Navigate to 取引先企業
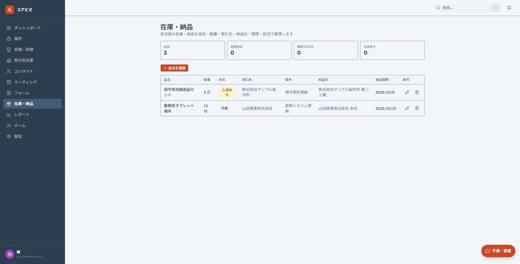The height and width of the screenshot is (264, 520). pos(32,60)
